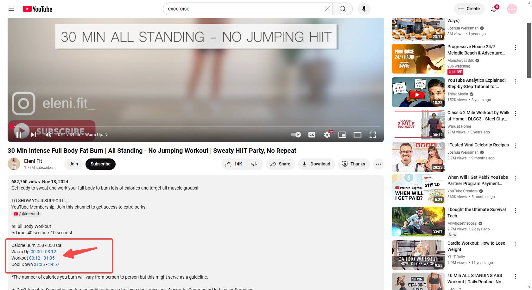Enter fullscreen mode
Viewport: 532px width, 290px height.
372,134
